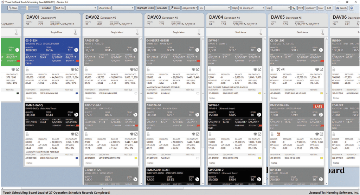Click the Print button
The height and width of the screenshot is (195, 360).
pyautogui.click(x=301, y=8)
